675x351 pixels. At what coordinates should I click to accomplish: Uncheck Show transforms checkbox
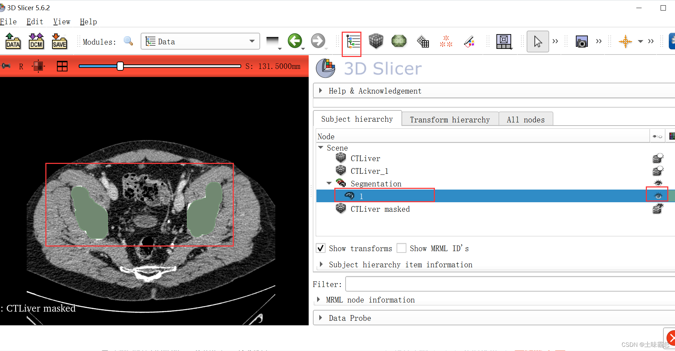(321, 248)
